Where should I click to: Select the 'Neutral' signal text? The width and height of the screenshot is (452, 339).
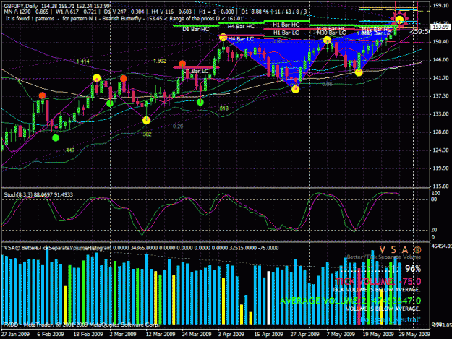point(407,319)
